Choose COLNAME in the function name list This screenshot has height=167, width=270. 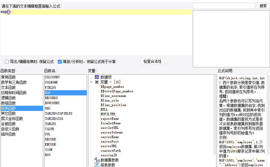tap(65, 82)
